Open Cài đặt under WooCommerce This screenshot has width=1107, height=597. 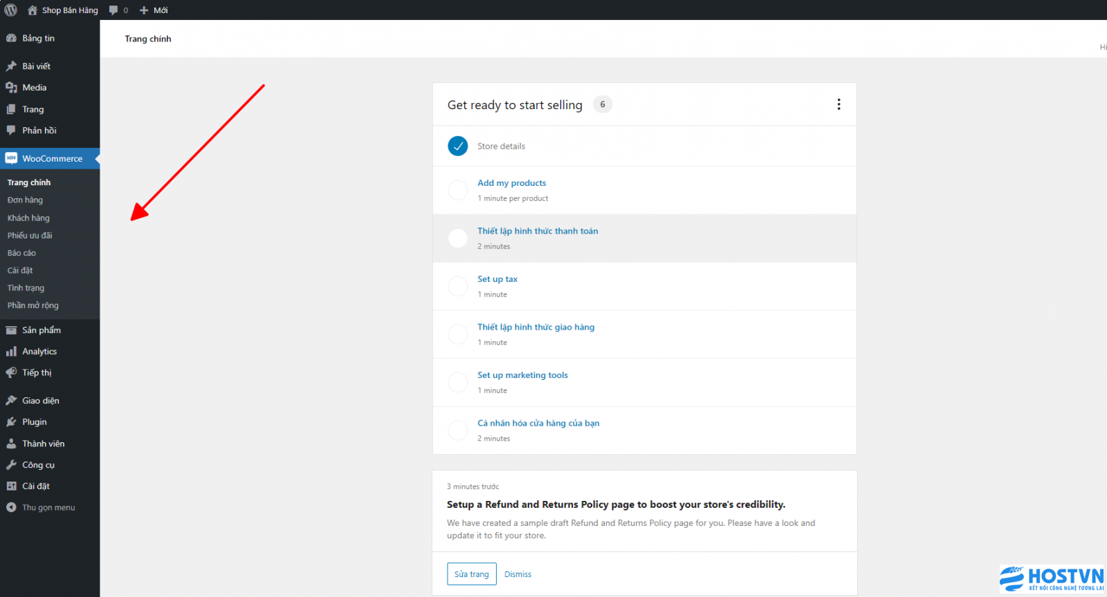[x=20, y=270]
